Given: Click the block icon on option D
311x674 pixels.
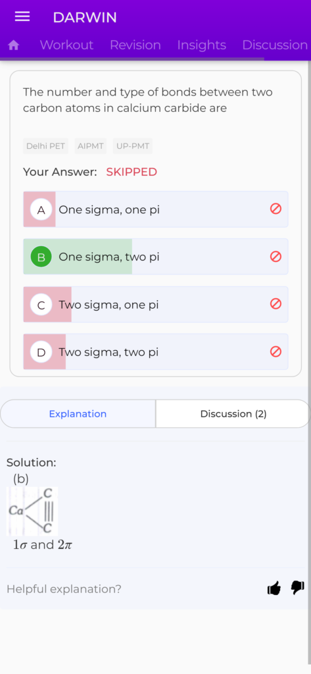Looking at the screenshot, I should pos(275,351).
